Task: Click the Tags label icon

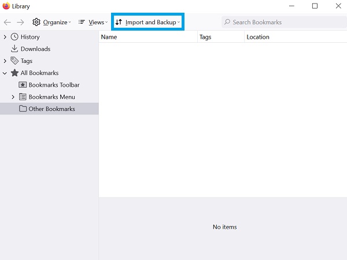Action: click(15, 61)
